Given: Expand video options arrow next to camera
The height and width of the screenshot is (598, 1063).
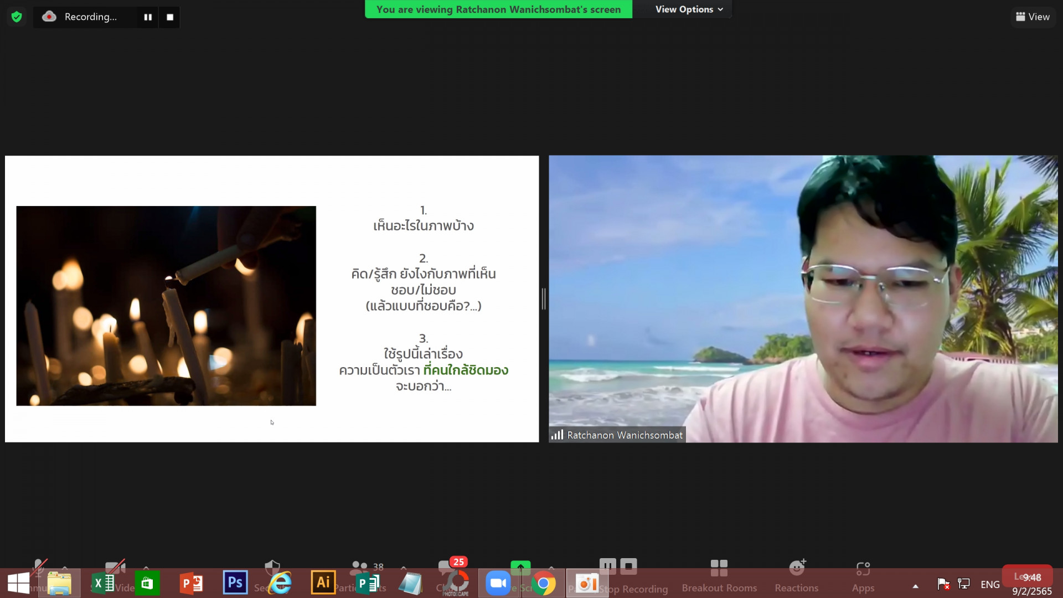Looking at the screenshot, I should pyautogui.click(x=146, y=568).
